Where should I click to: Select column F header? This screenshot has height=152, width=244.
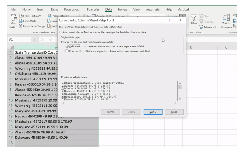(208, 47)
